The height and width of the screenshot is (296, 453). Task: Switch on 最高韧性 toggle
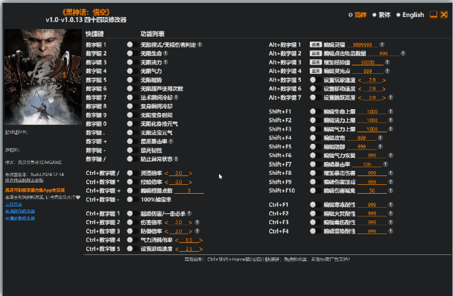coord(132,150)
